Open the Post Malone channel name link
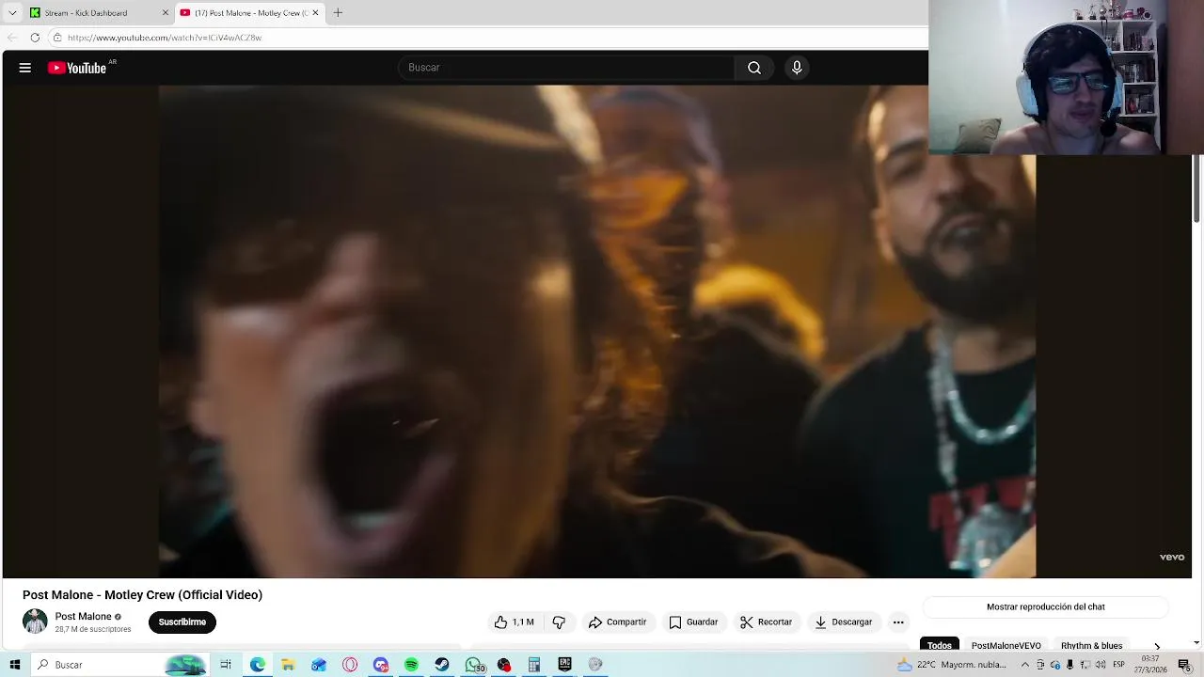The image size is (1204, 677). pyautogui.click(x=83, y=617)
